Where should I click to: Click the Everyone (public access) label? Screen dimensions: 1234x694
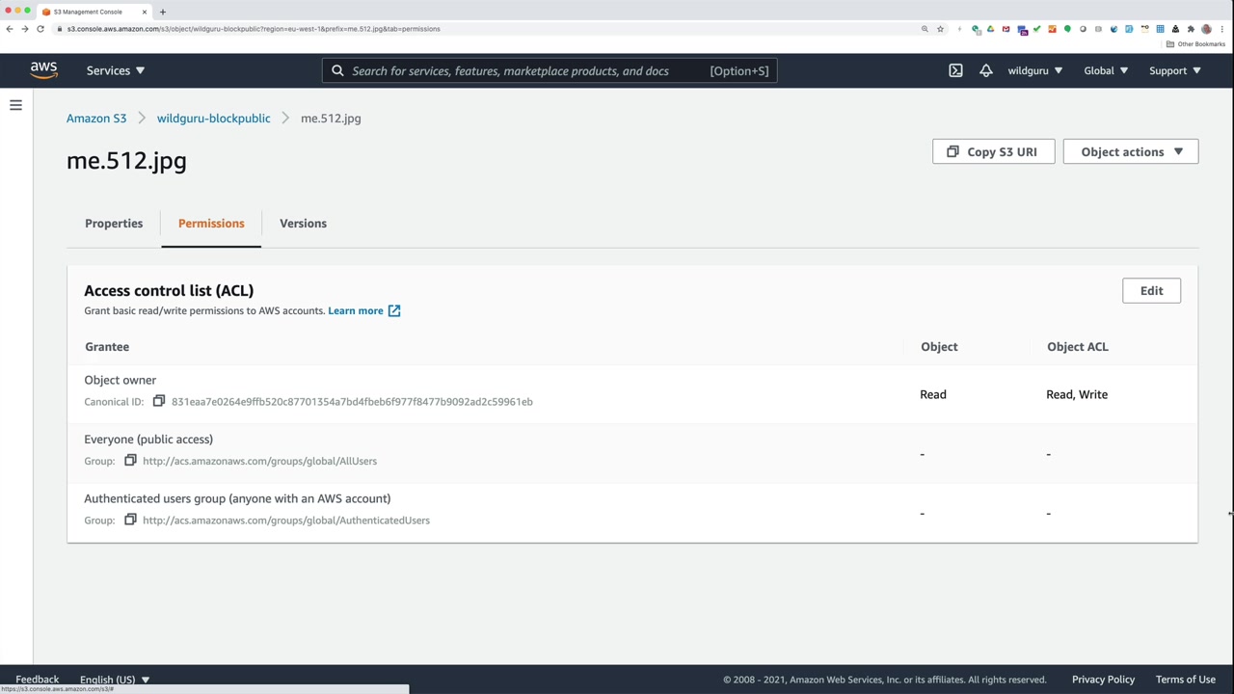(148, 439)
